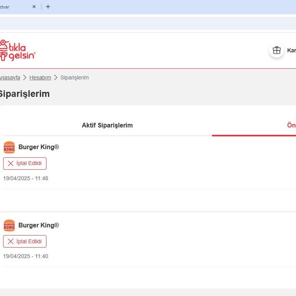Open a new browser tab
This screenshot has width=296, height=296.
tap(48, 7)
